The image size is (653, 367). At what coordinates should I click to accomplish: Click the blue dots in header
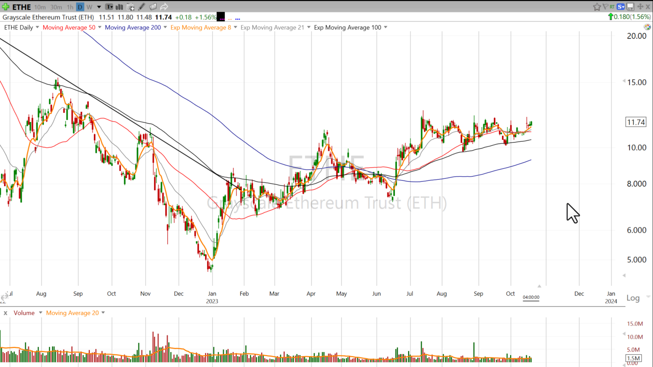pos(237,19)
